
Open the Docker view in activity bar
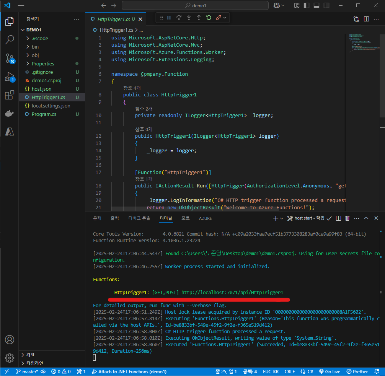point(10,114)
